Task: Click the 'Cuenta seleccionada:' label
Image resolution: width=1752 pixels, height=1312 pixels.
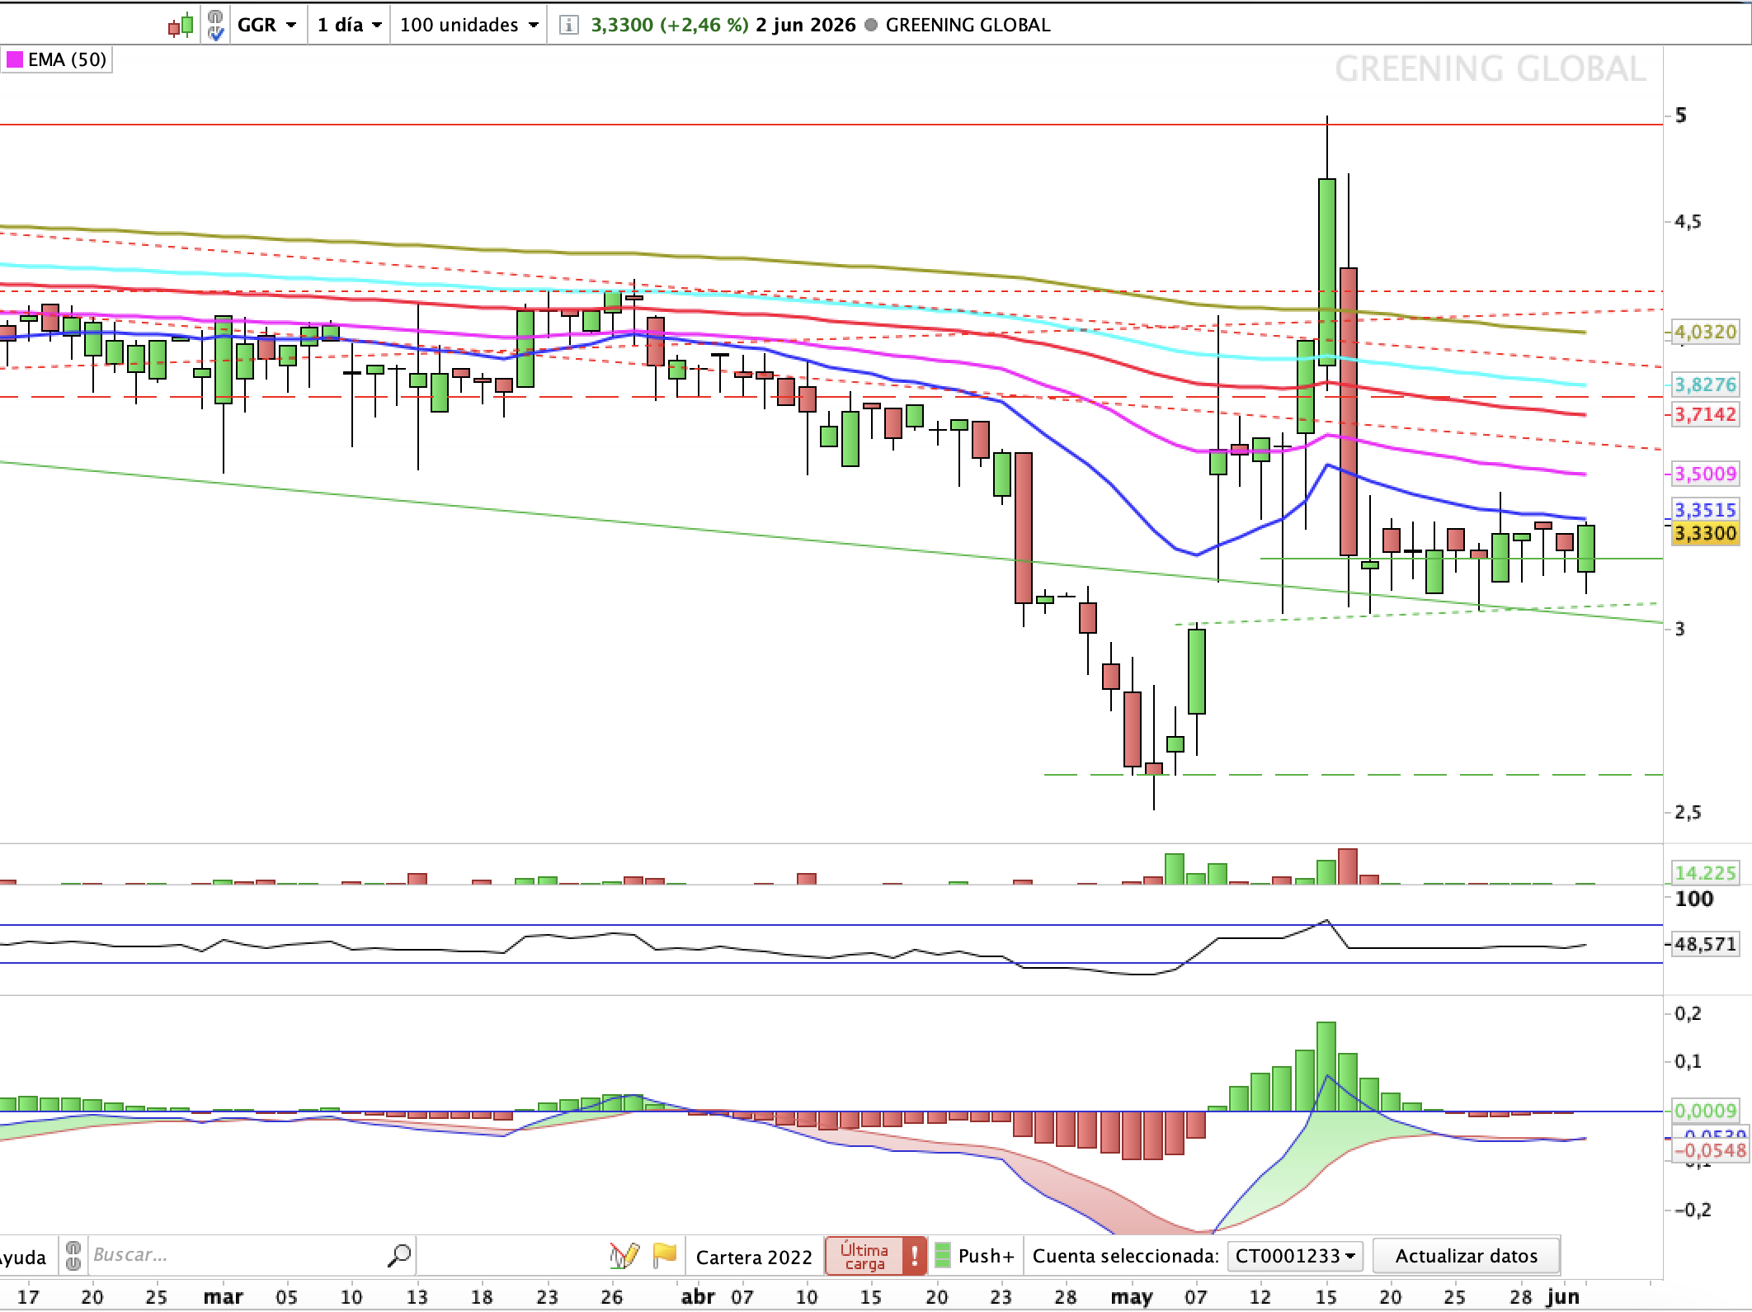Action: pyautogui.click(x=1126, y=1257)
